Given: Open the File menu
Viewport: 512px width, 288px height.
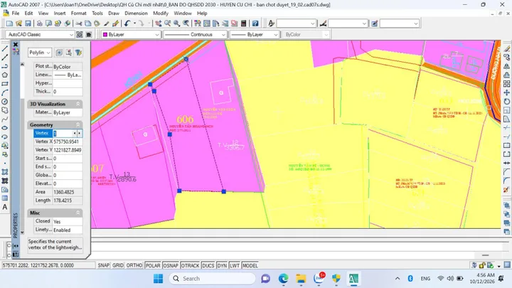Looking at the screenshot, I should pos(16,14).
